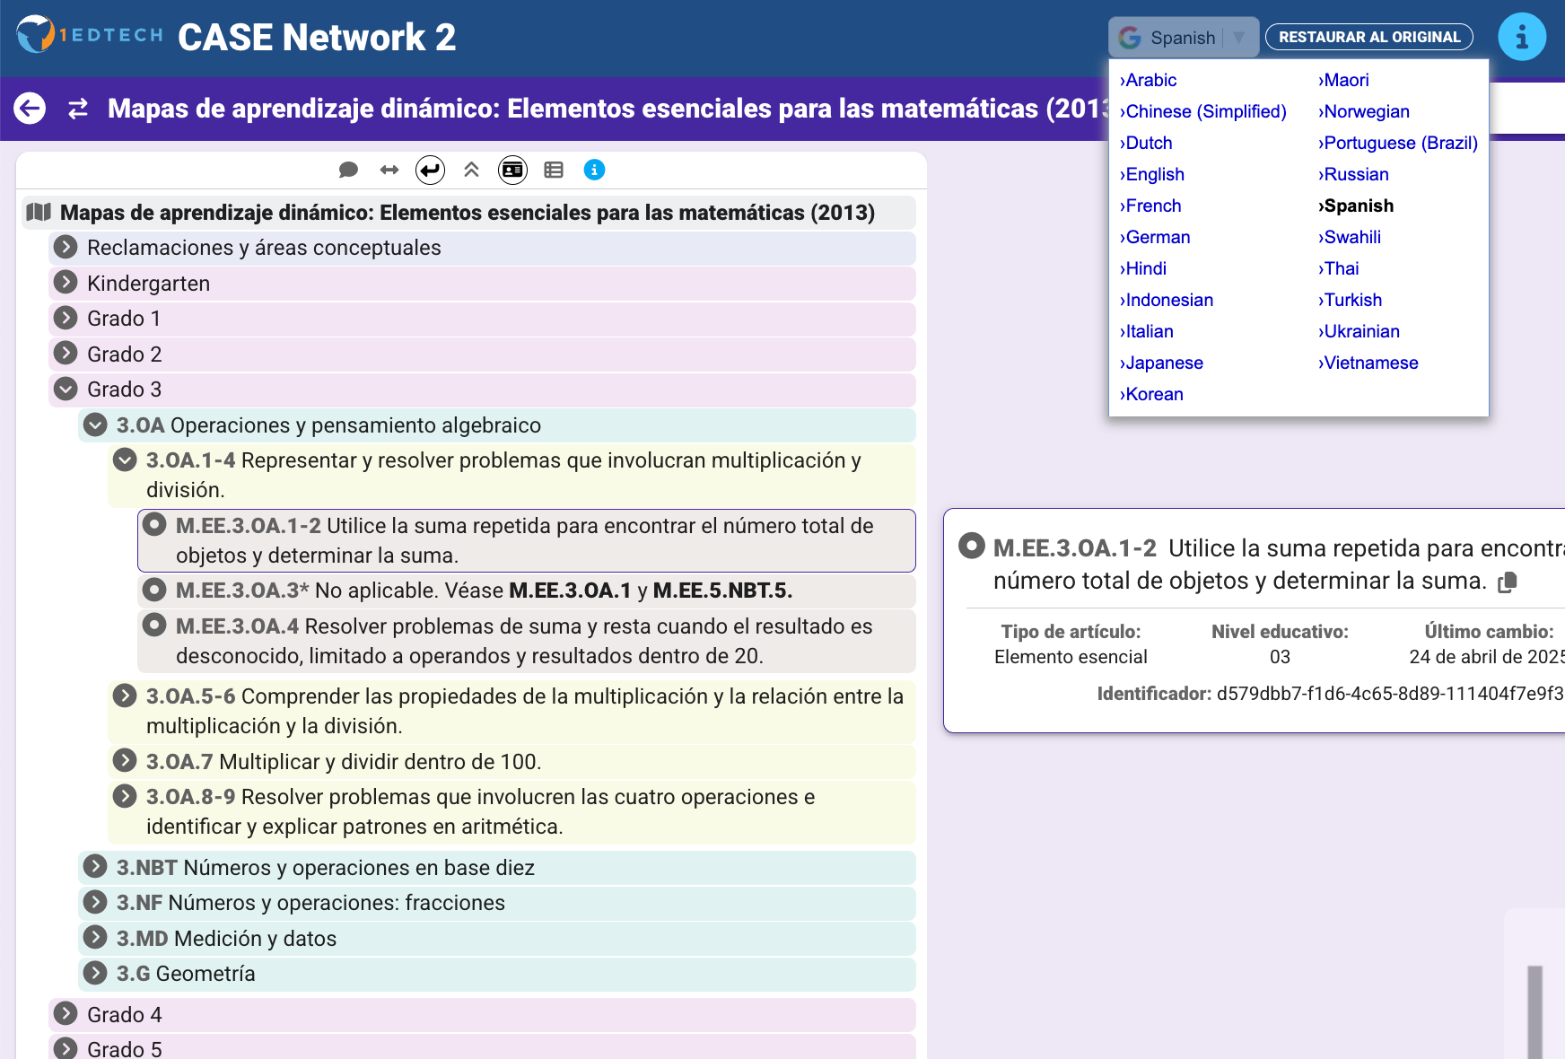Click the bullet icon of M.EE.3.OA.4 row
The width and height of the screenshot is (1565, 1059).
(154, 625)
